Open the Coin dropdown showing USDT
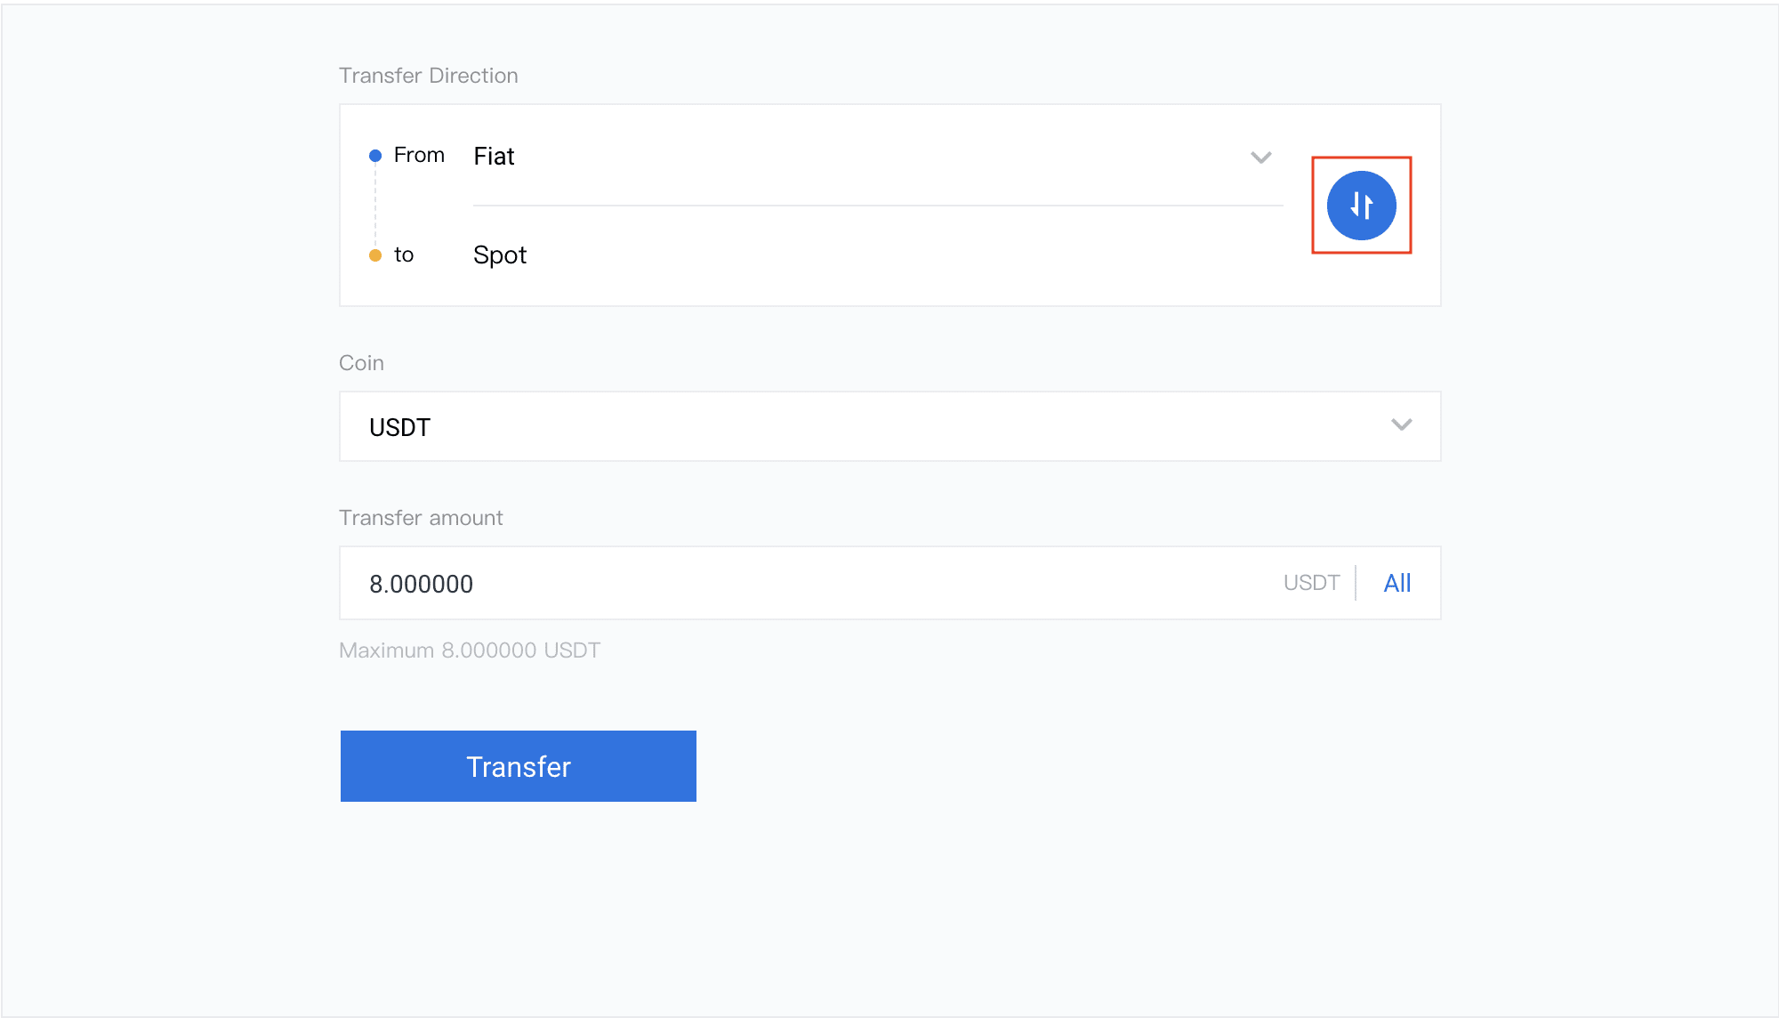This screenshot has width=1779, height=1018. (889, 426)
